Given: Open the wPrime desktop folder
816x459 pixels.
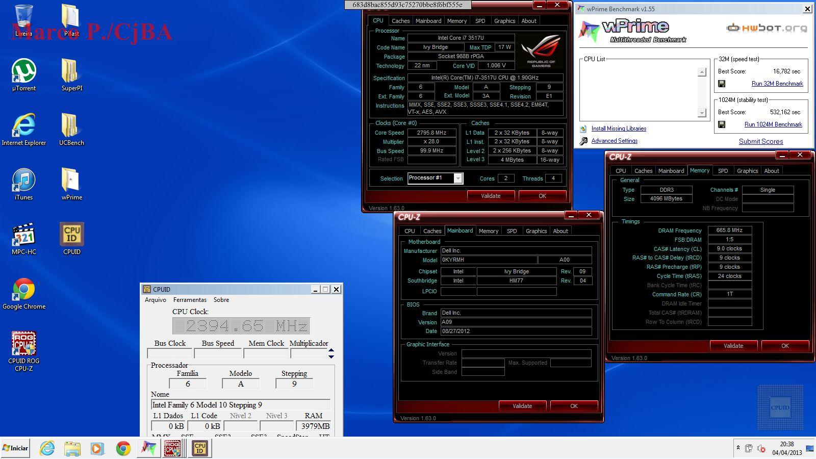Looking at the screenshot, I should 71,184.
